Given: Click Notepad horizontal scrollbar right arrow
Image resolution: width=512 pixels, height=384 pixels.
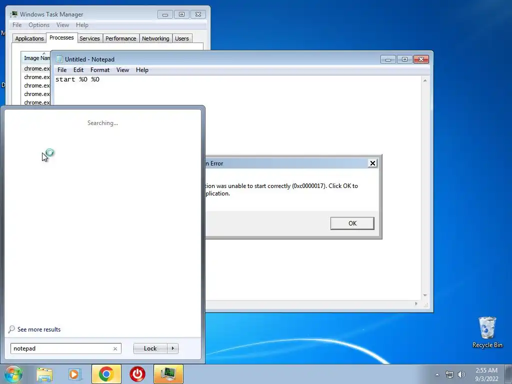Looking at the screenshot, I should coord(416,303).
